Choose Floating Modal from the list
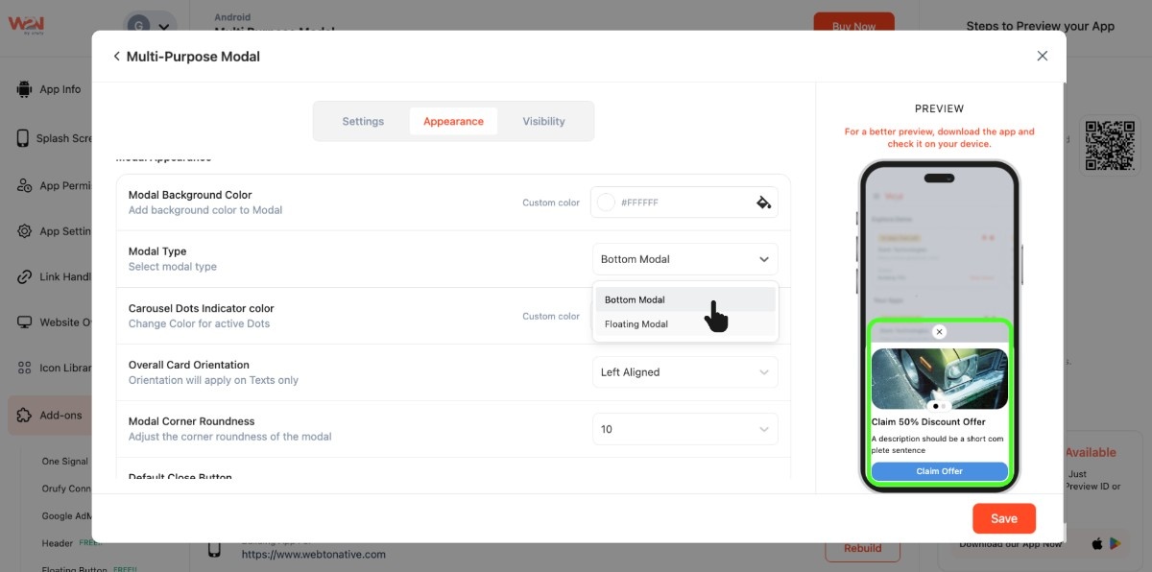This screenshot has height=572, width=1152. [x=636, y=324]
